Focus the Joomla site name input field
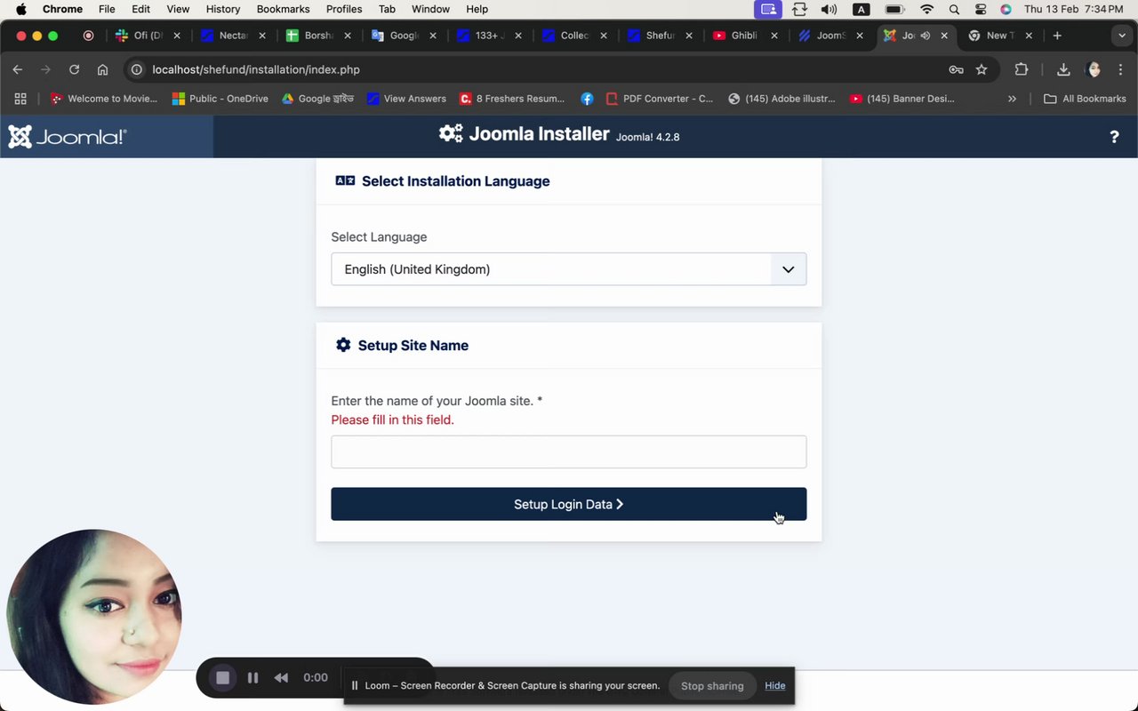This screenshot has height=711, width=1138. pyautogui.click(x=569, y=451)
